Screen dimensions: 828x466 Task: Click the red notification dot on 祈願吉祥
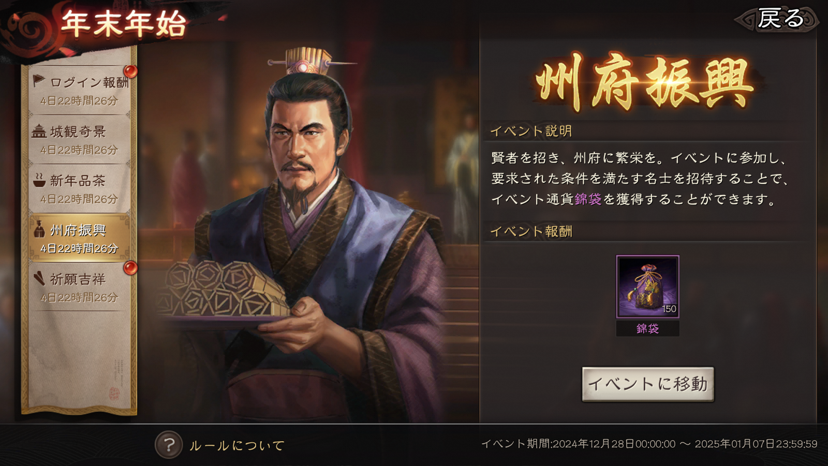pyautogui.click(x=130, y=268)
